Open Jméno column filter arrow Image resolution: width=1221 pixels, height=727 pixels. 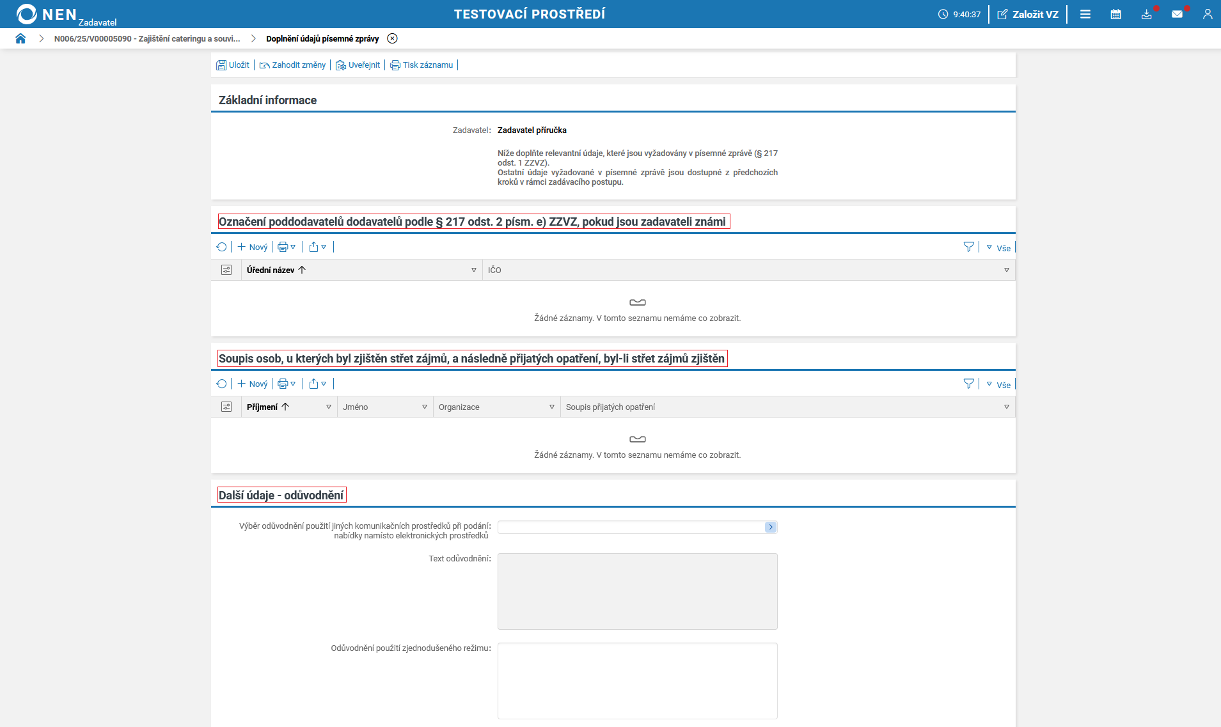tap(425, 407)
